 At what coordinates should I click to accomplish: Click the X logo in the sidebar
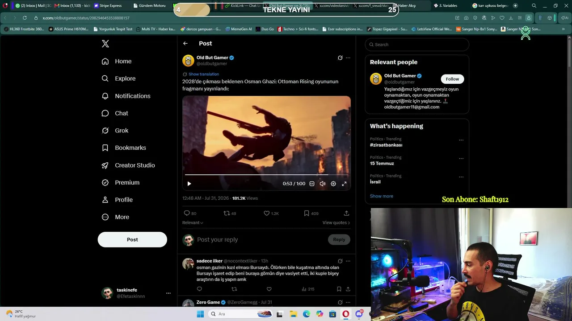tap(105, 44)
